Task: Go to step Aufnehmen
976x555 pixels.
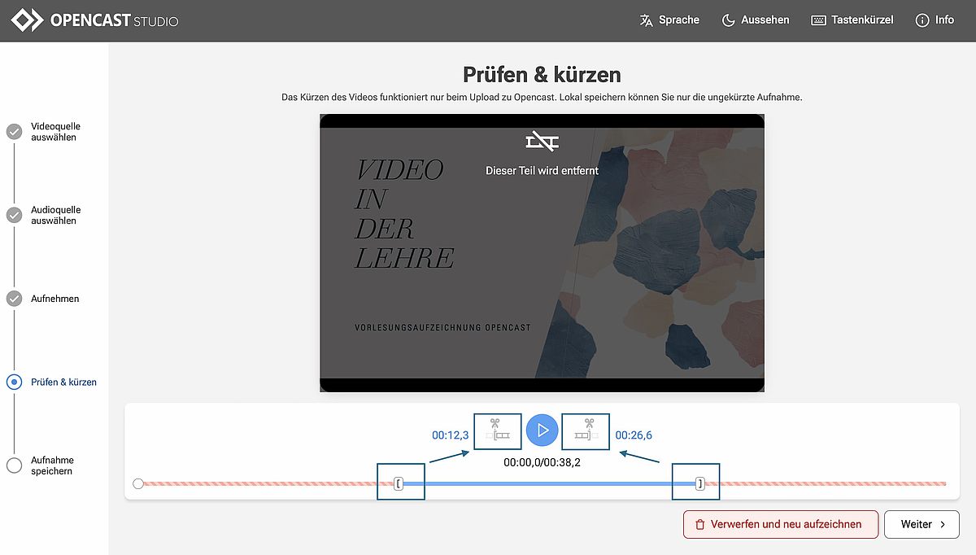Action: click(x=55, y=299)
